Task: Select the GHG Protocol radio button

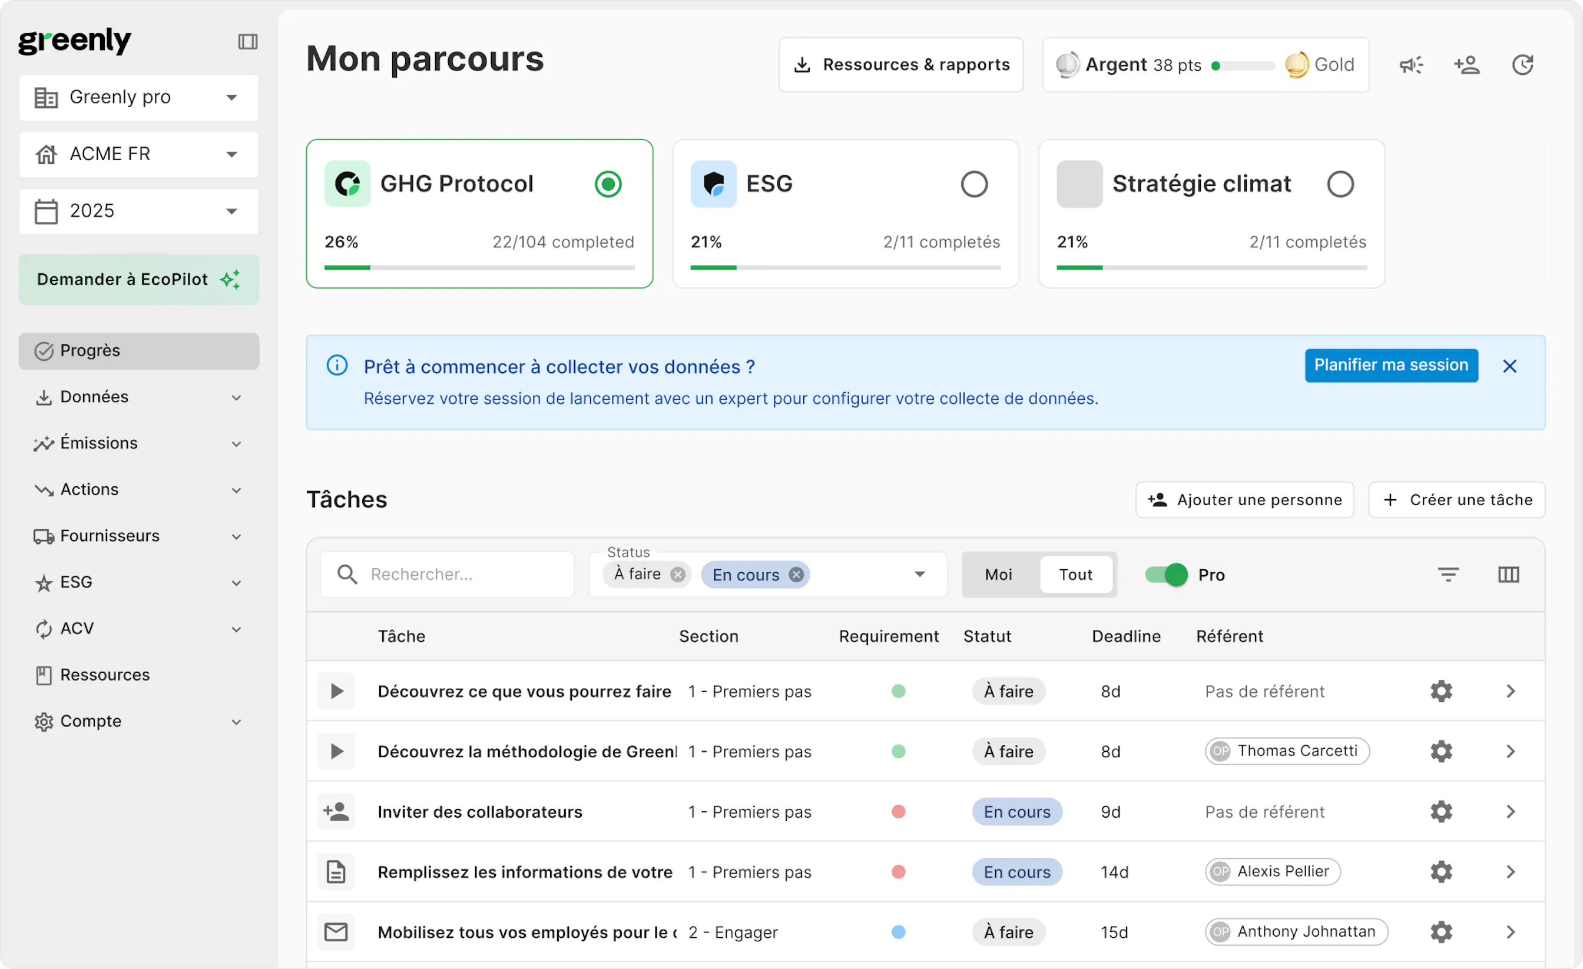Action: coord(608,184)
